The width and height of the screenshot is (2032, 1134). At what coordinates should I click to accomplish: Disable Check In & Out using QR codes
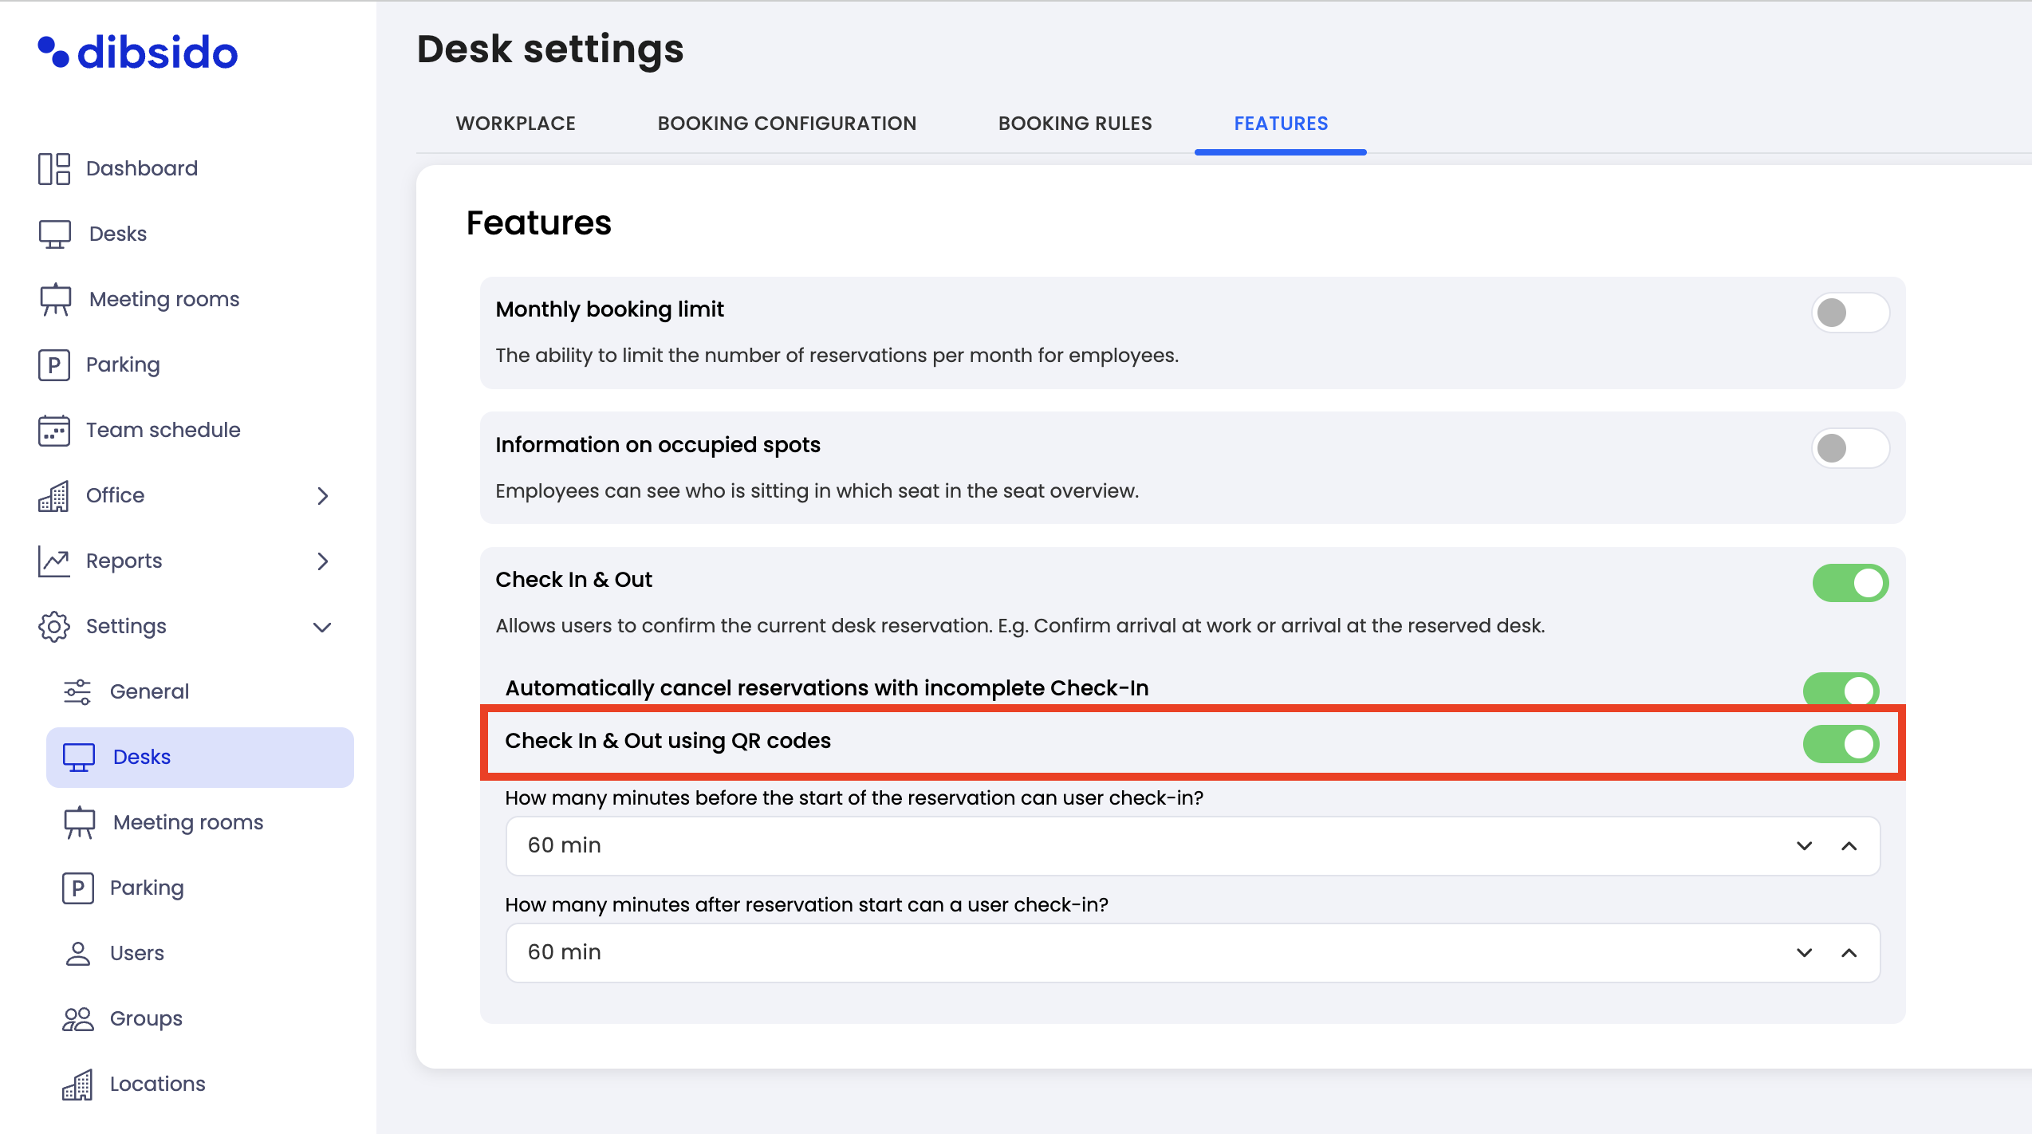pyautogui.click(x=1841, y=744)
